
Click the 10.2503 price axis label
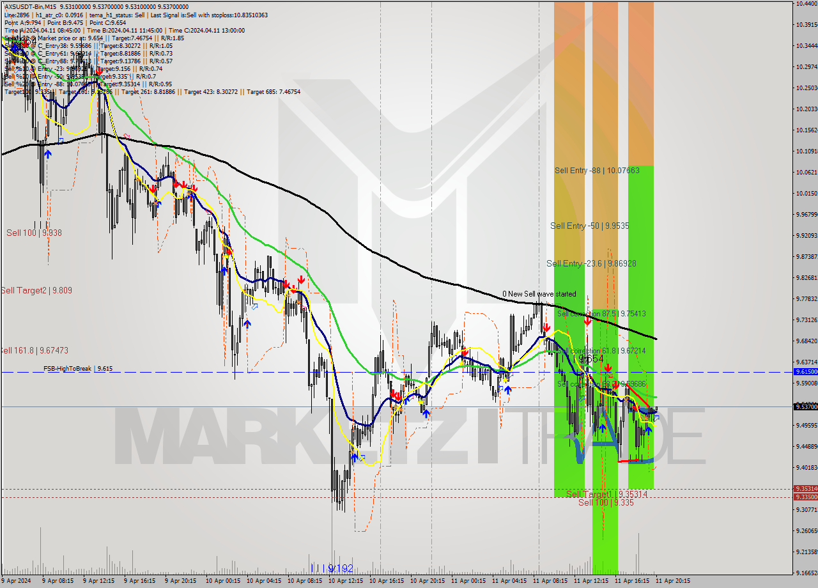tap(806, 88)
